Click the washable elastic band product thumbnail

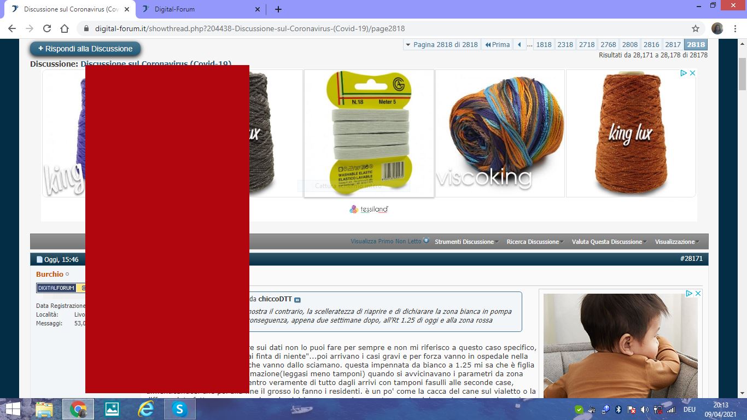coord(369,133)
